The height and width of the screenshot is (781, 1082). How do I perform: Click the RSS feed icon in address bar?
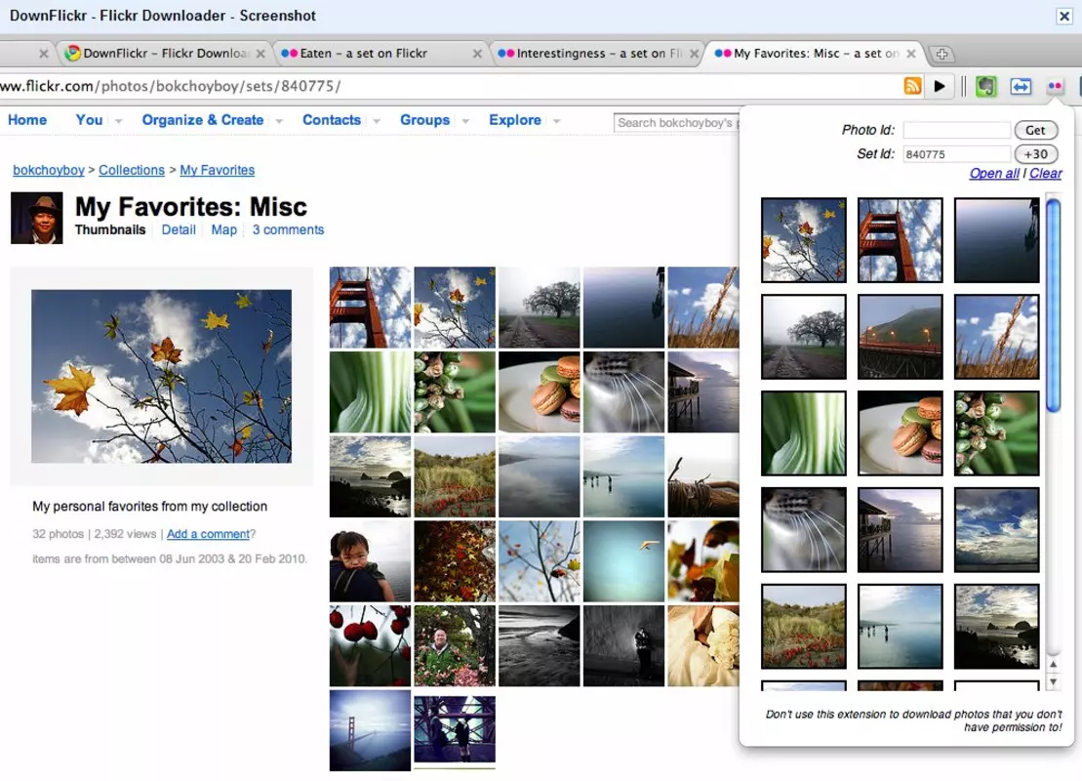pyautogui.click(x=912, y=86)
